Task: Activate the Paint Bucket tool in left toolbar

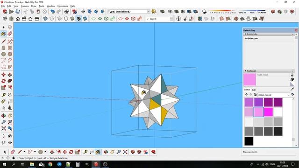Action: pyautogui.click(x=3, y=34)
